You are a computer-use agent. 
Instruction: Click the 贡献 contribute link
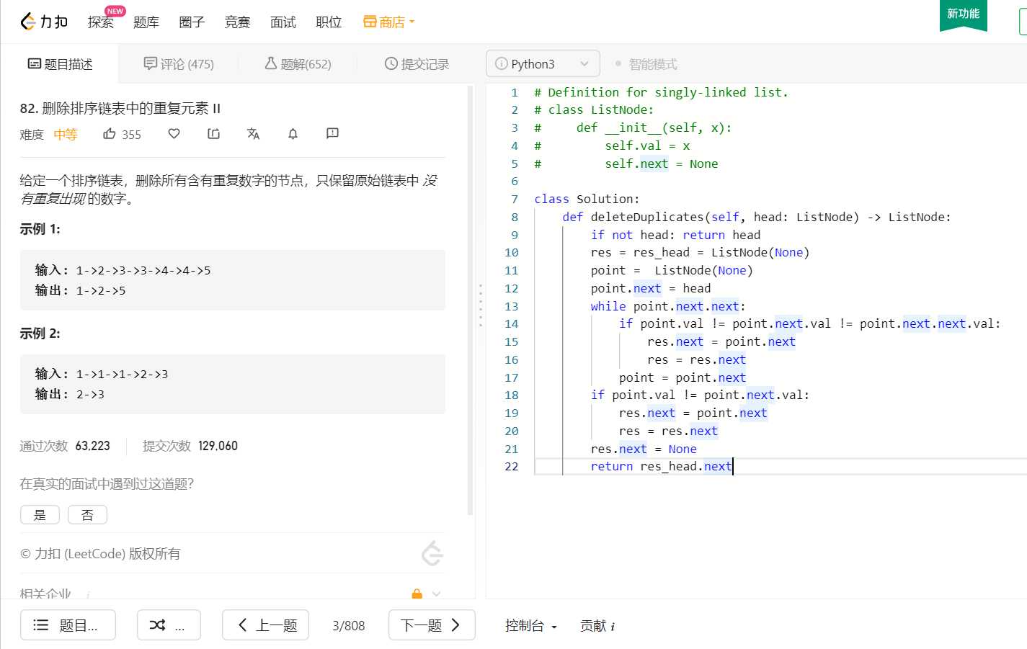pos(593,625)
